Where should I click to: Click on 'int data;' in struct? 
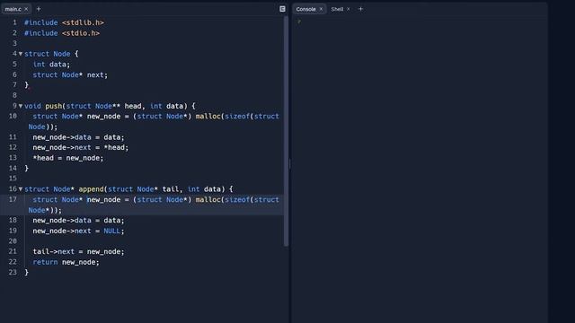pyautogui.click(x=51, y=65)
